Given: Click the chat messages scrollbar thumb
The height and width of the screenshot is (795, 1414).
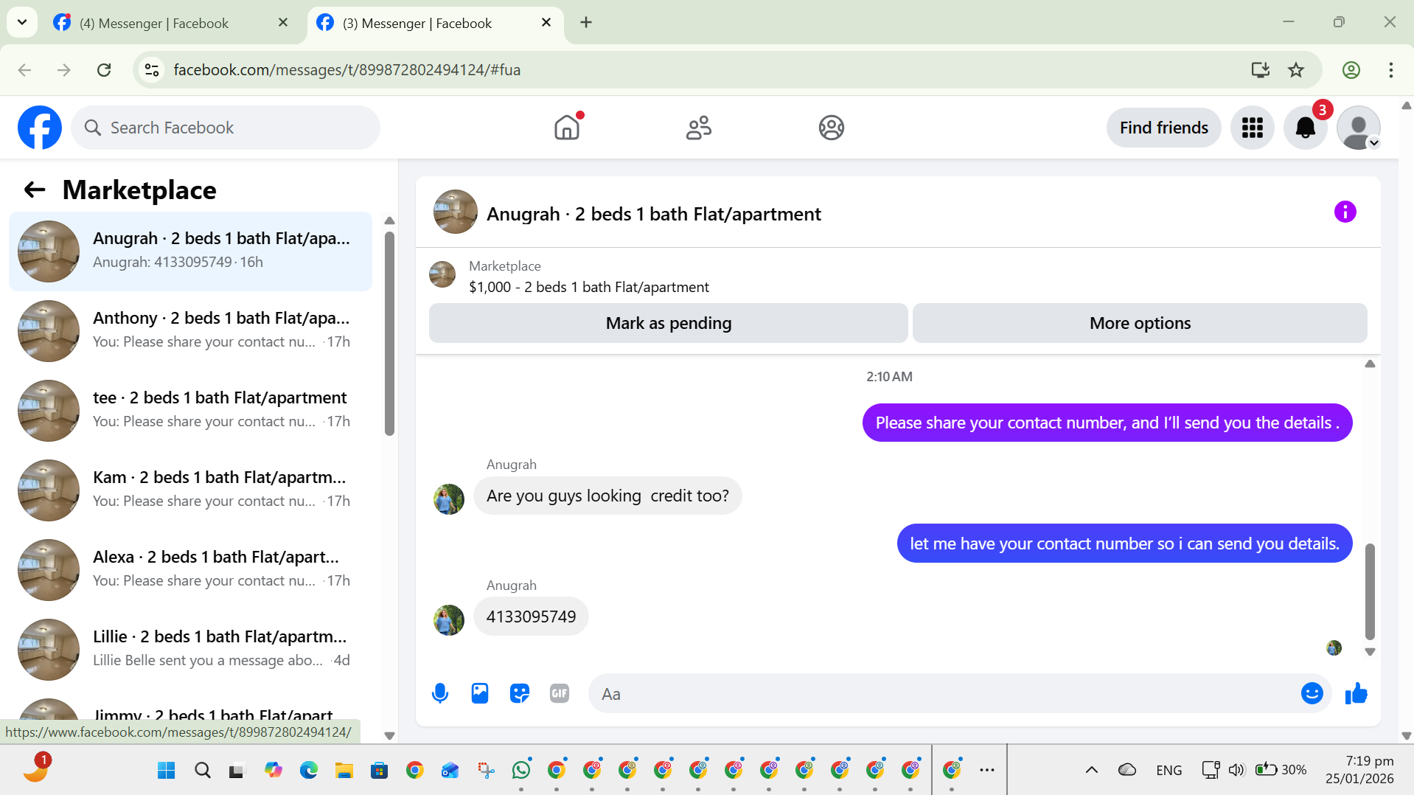Looking at the screenshot, I should tap(1370, 591).
